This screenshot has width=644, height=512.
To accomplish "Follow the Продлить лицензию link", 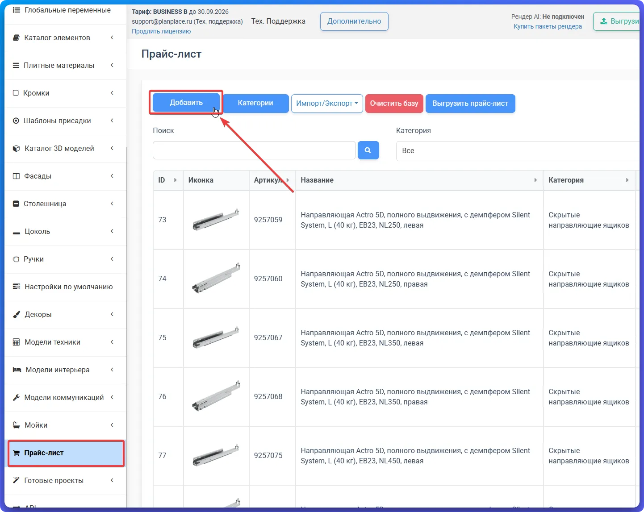I will point(161,31).
